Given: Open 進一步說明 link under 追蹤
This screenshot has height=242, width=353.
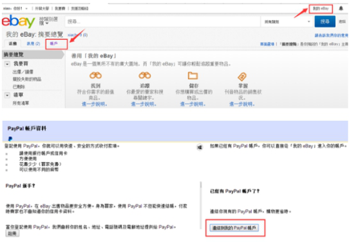Looking at the screenshot, I should pos(144,104).
